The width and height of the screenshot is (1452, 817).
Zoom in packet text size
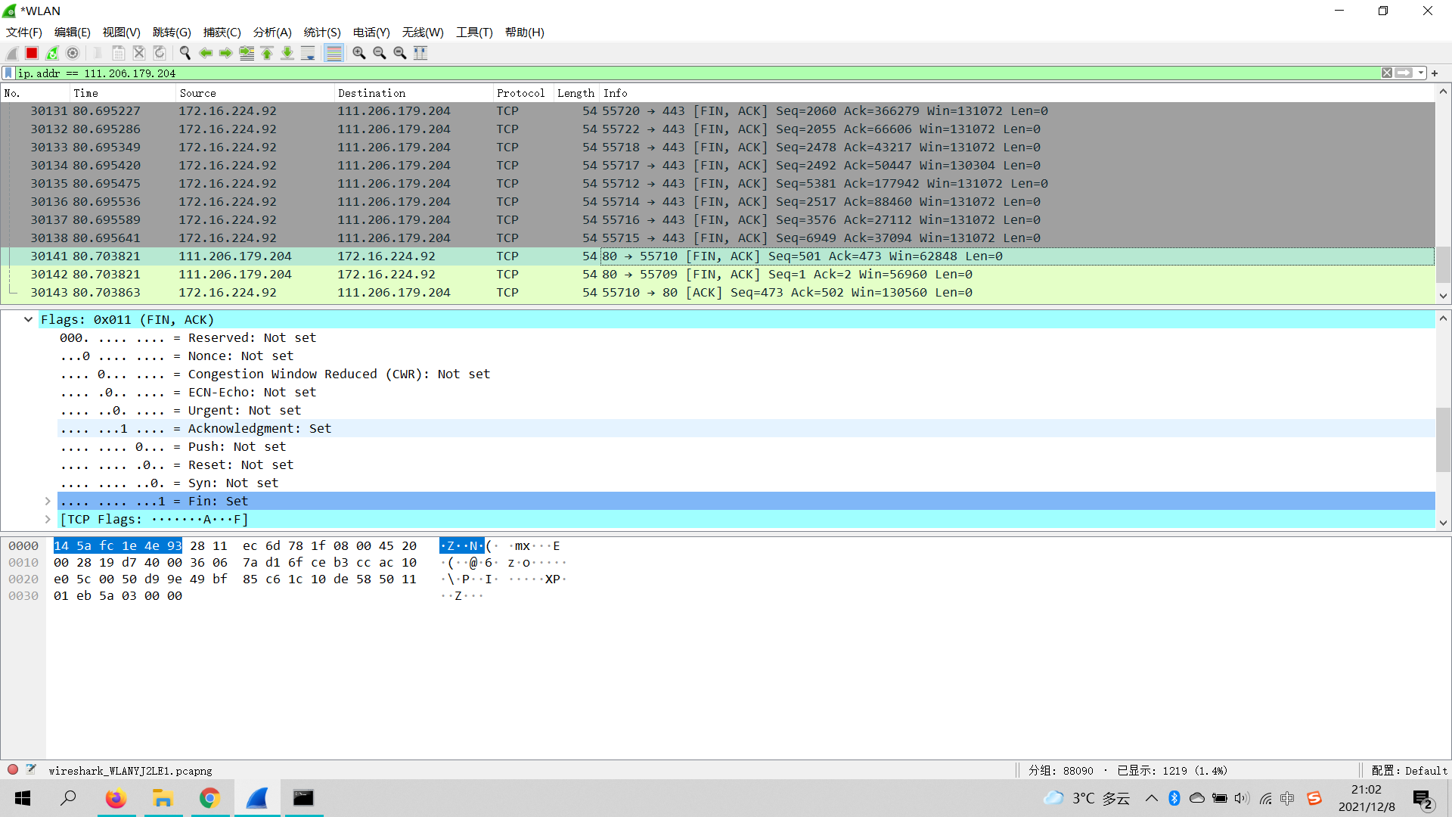click(x=359, y=53)
